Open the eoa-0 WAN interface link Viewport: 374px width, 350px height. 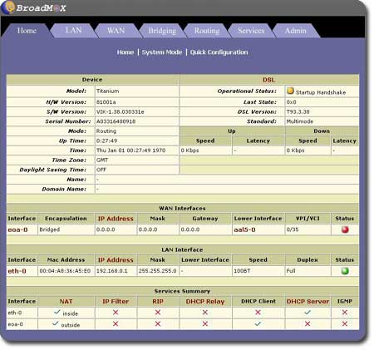pos(17,229)
